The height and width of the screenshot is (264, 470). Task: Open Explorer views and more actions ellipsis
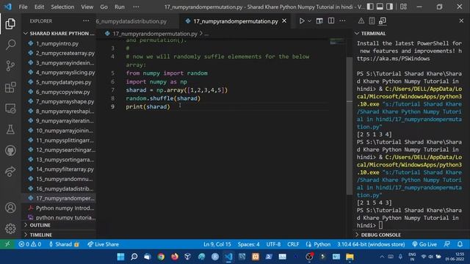point(86,21)
